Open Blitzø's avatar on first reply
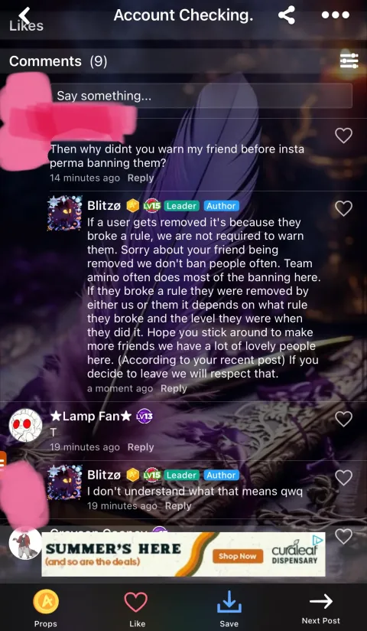The height and width of the screenshot is (631, 367). pos(65,214)
